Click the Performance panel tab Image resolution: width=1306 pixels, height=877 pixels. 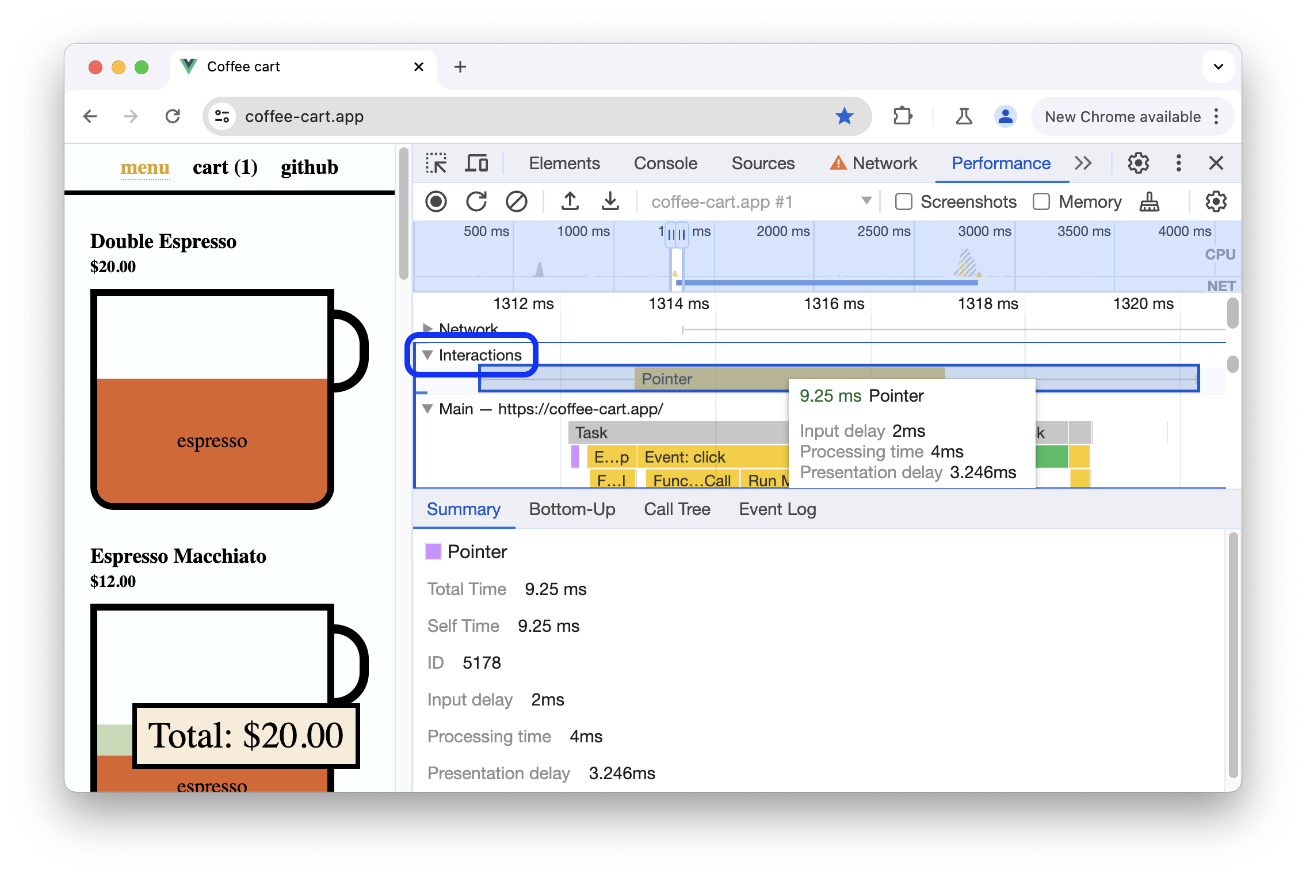(1000, 162)
